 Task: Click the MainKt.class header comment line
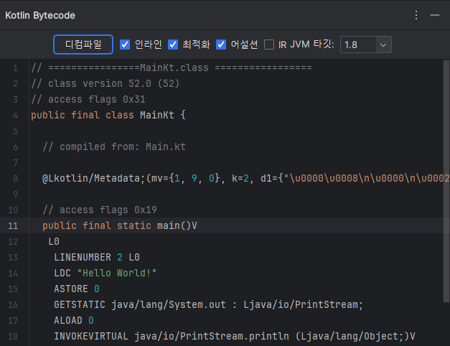pyautogui.click(x=172, y=67)
